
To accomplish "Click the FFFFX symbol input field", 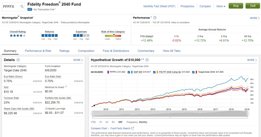I will [x=11, y=6].
